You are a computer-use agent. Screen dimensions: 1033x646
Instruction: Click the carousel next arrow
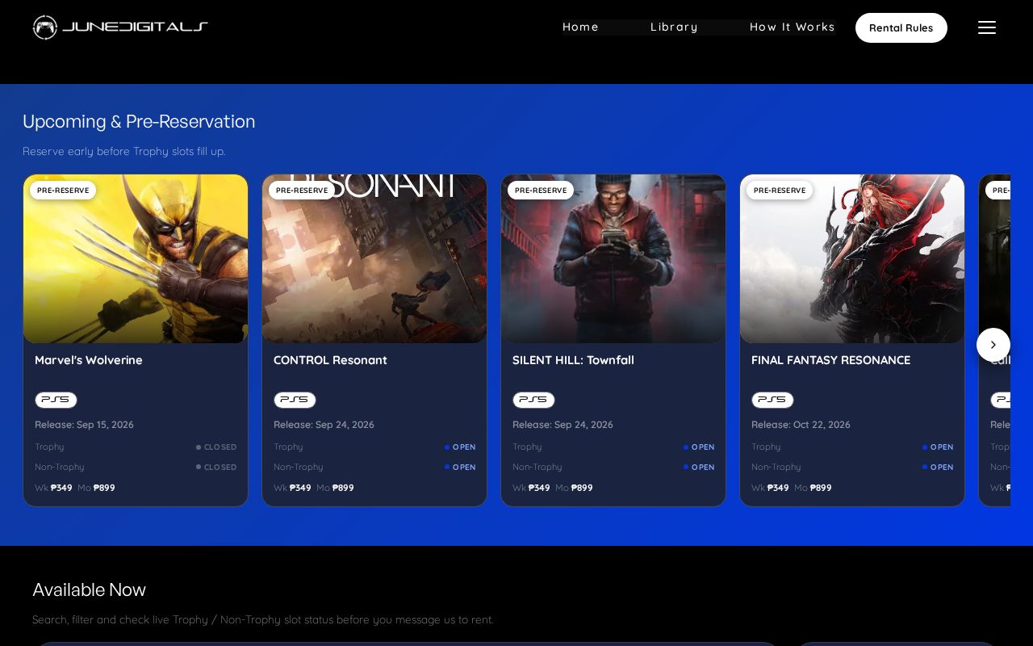point(993,345)
